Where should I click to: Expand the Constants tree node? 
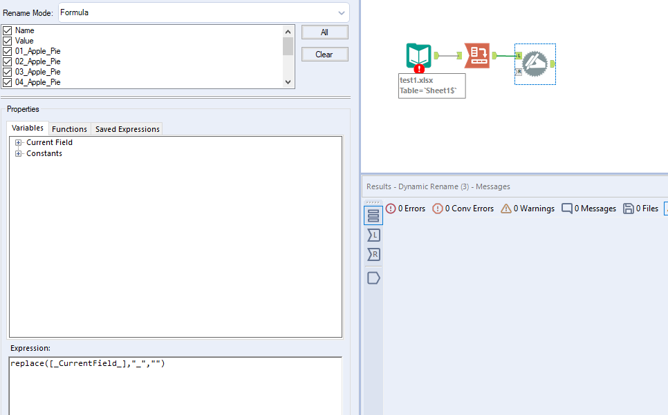click(x=17, y=153)
